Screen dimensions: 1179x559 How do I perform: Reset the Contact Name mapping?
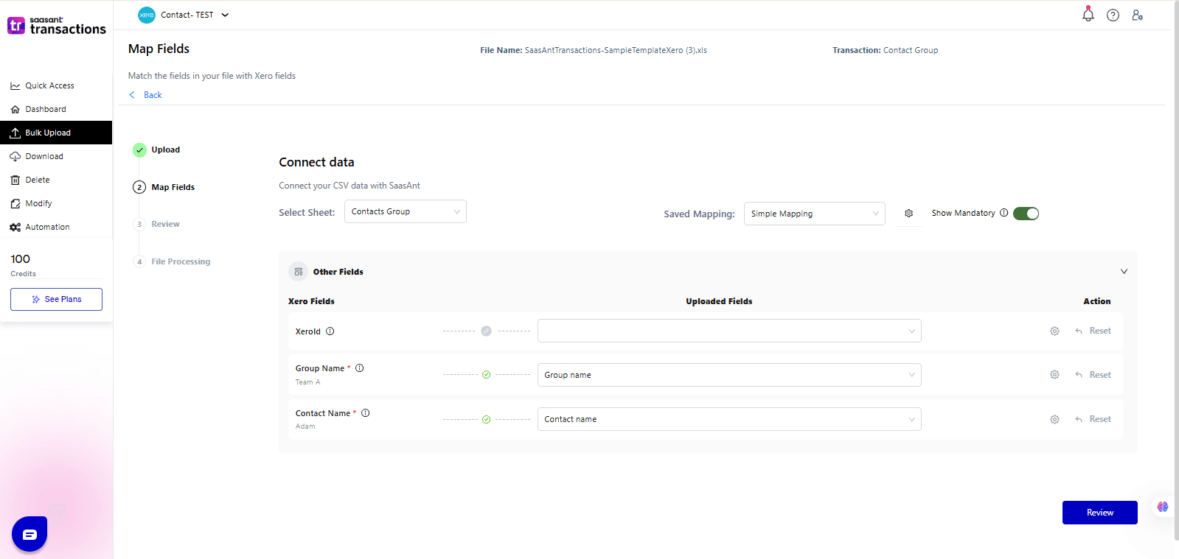pos(1093,419)
